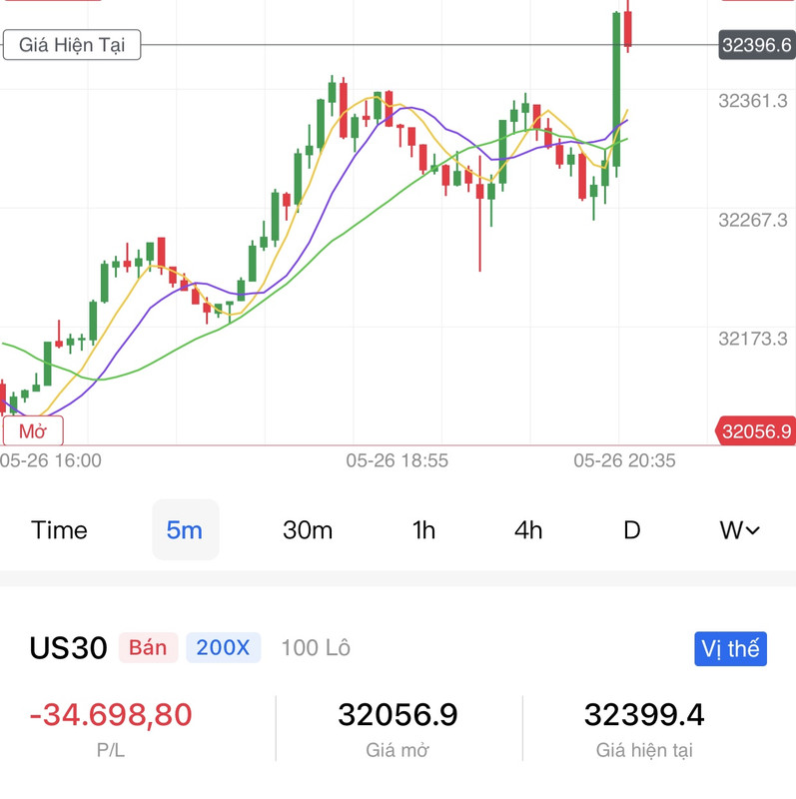796x799 pixels.
Task: Tap the -34.698,80 P/L value
Action: [x=111, y=714]
